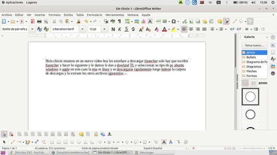Expand font size 12 pt dropdown

click(x=104, y=29)
